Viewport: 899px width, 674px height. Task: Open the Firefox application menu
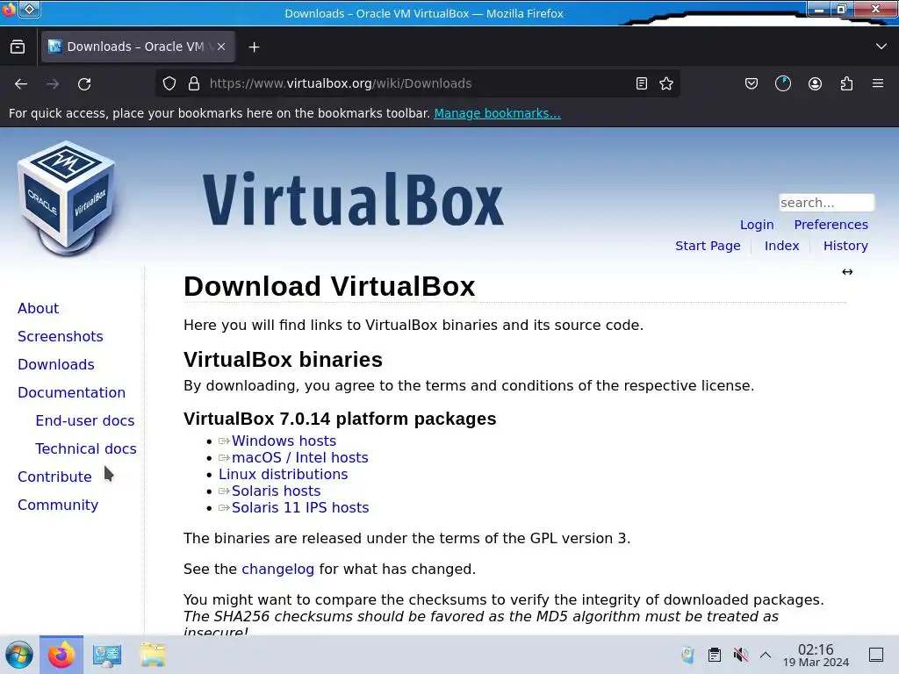[x=878, y=83]
